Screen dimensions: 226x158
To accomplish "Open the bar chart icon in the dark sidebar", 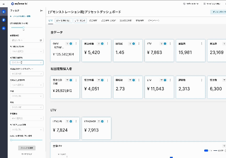I will [x=4, y=28].
